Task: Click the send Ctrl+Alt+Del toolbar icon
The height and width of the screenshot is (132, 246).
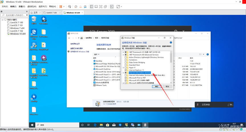Action: 70,7
